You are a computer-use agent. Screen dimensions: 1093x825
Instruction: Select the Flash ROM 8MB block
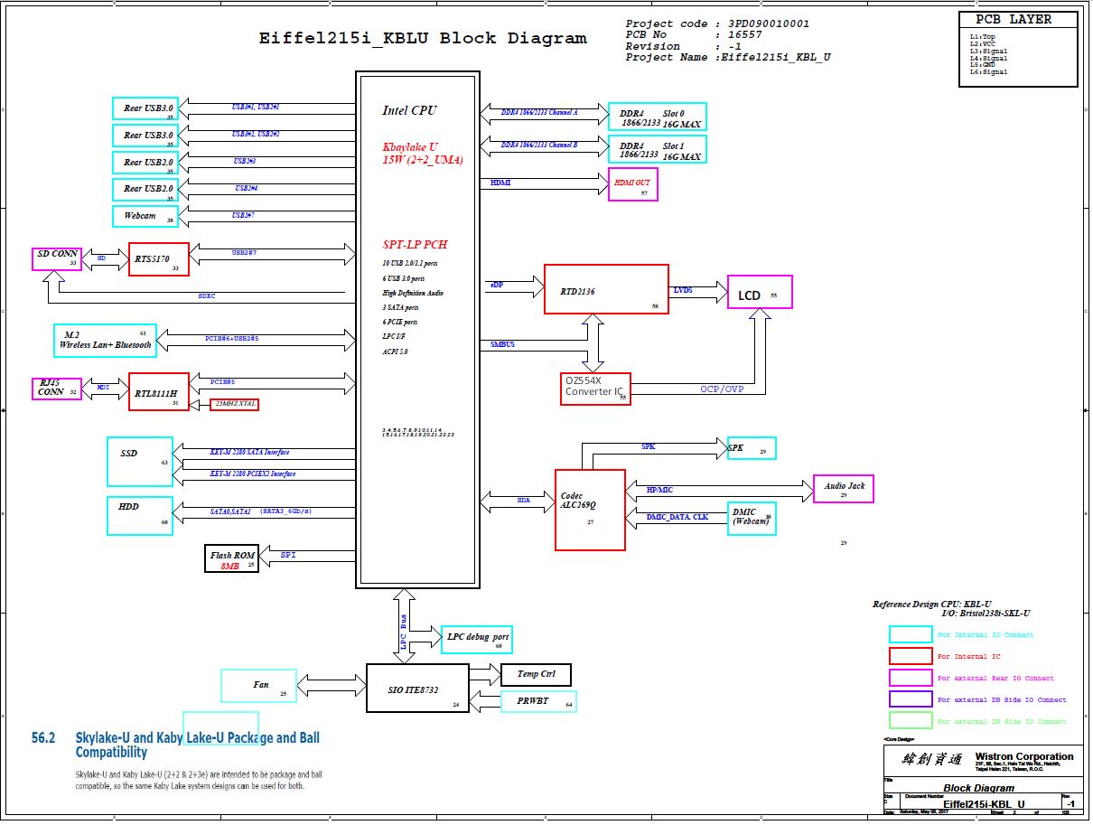pyautogui.click(x=232, y=559)
